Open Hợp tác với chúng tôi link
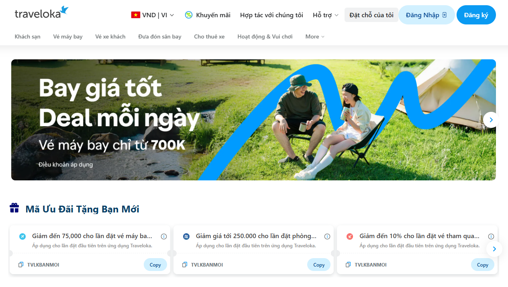 [x=271, y=15]
